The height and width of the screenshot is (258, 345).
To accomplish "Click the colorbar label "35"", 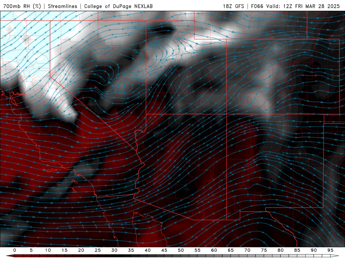I will click(x=131, y=250).
